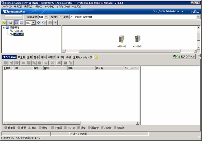
Task: Switch to the 最重要 tab
Action: coord(21,57)
